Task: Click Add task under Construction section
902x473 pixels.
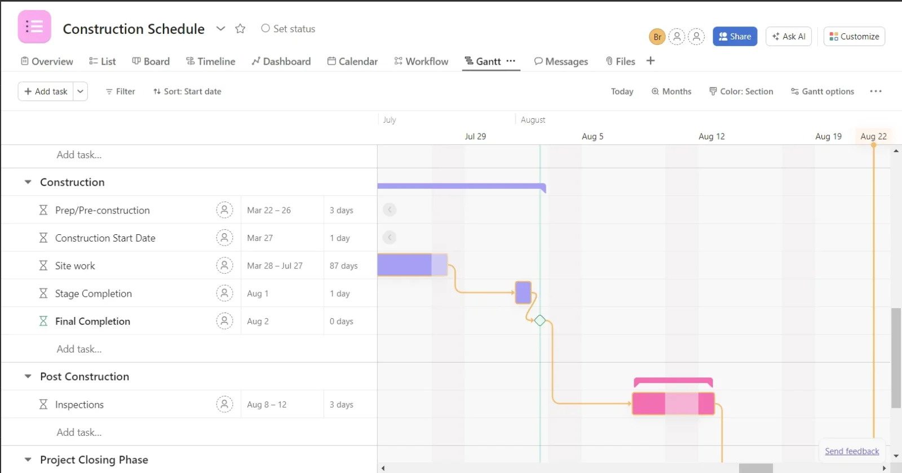Action: tap(79, 349)
